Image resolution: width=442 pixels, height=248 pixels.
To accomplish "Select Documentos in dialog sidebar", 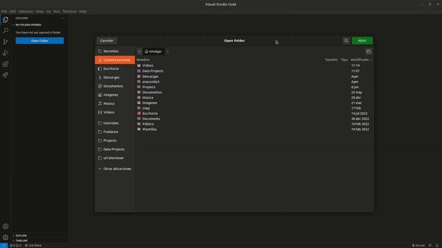I will point(115,86).
